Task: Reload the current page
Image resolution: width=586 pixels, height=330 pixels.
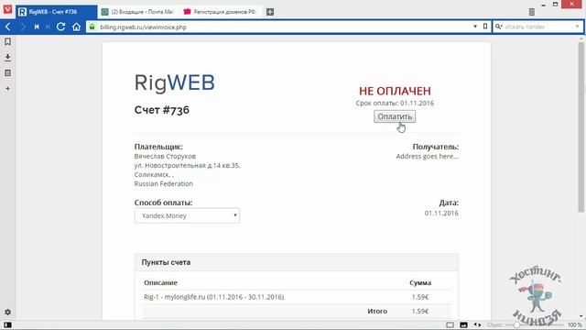Action: pos(61,27)
